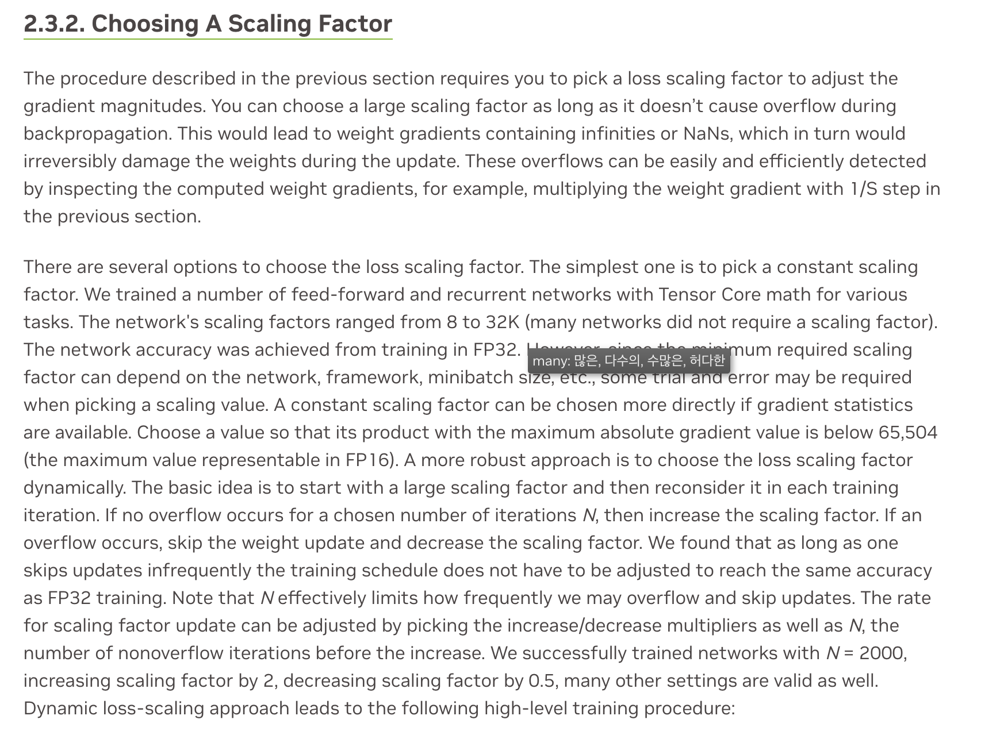Click the phrase 'gradient statistics'

tap(834, 405)
